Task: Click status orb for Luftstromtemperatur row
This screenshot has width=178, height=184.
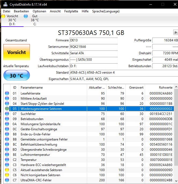Action: pos(7,154)
